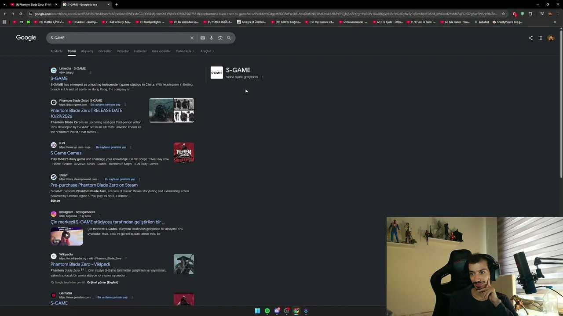This screenshot has width=563, height=316.
Task: Open more options for the Wikipedia result
Action: click(x=126, y=259)
